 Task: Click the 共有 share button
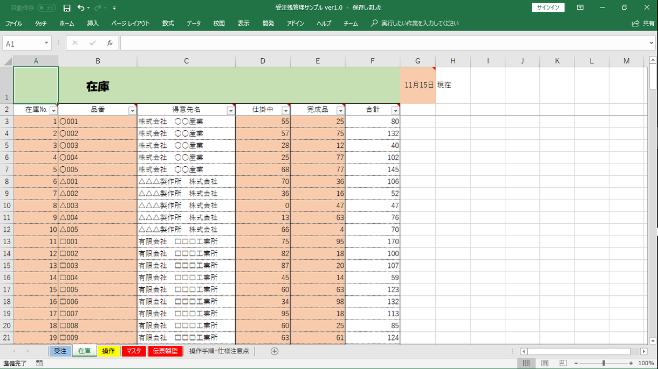[643, 24]
